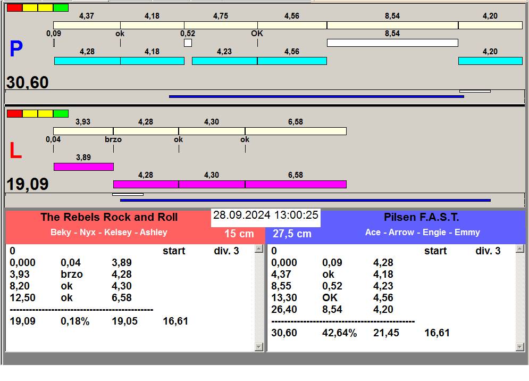Click the 15 cm jump height
Screen dimensions: 529x381
(239, 234)
